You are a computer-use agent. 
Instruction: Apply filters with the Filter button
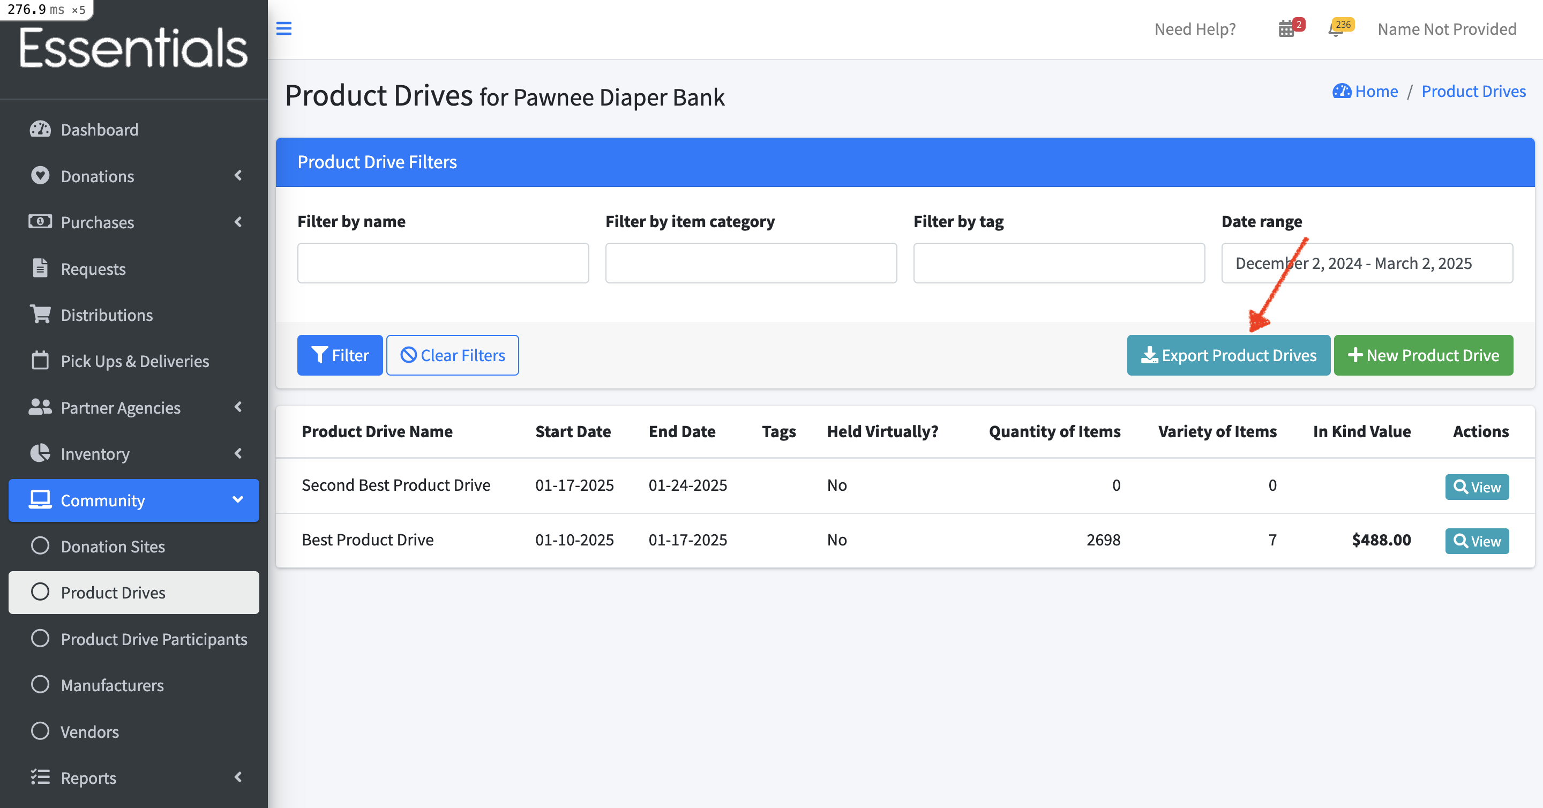coord(340,355)
